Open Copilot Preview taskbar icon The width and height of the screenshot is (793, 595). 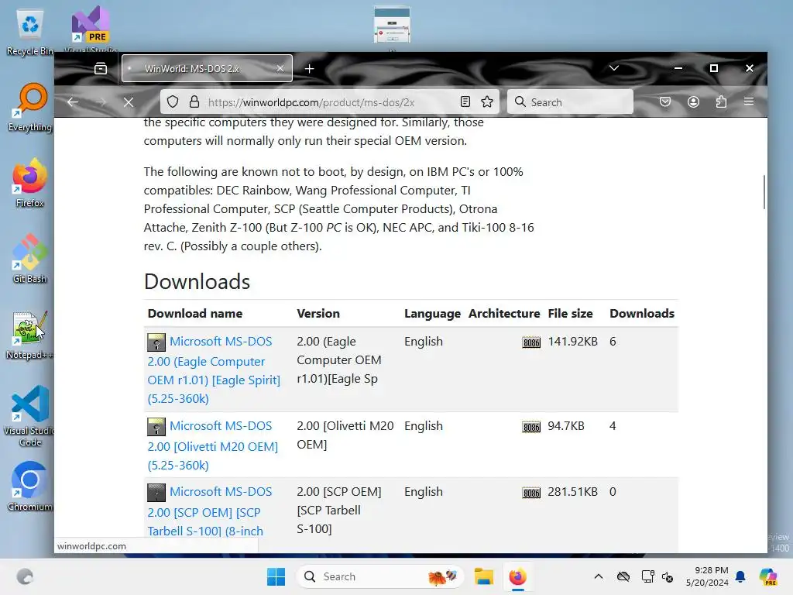tap(768, 576)
